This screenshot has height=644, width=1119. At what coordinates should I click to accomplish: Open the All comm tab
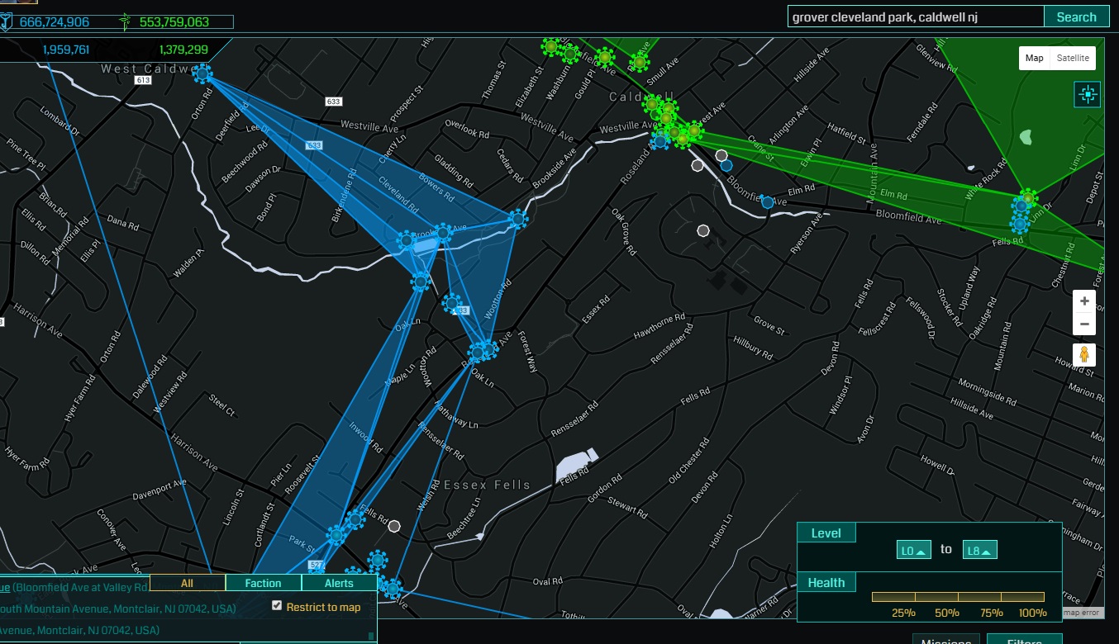pyautogui.click(x=187, y=583)
